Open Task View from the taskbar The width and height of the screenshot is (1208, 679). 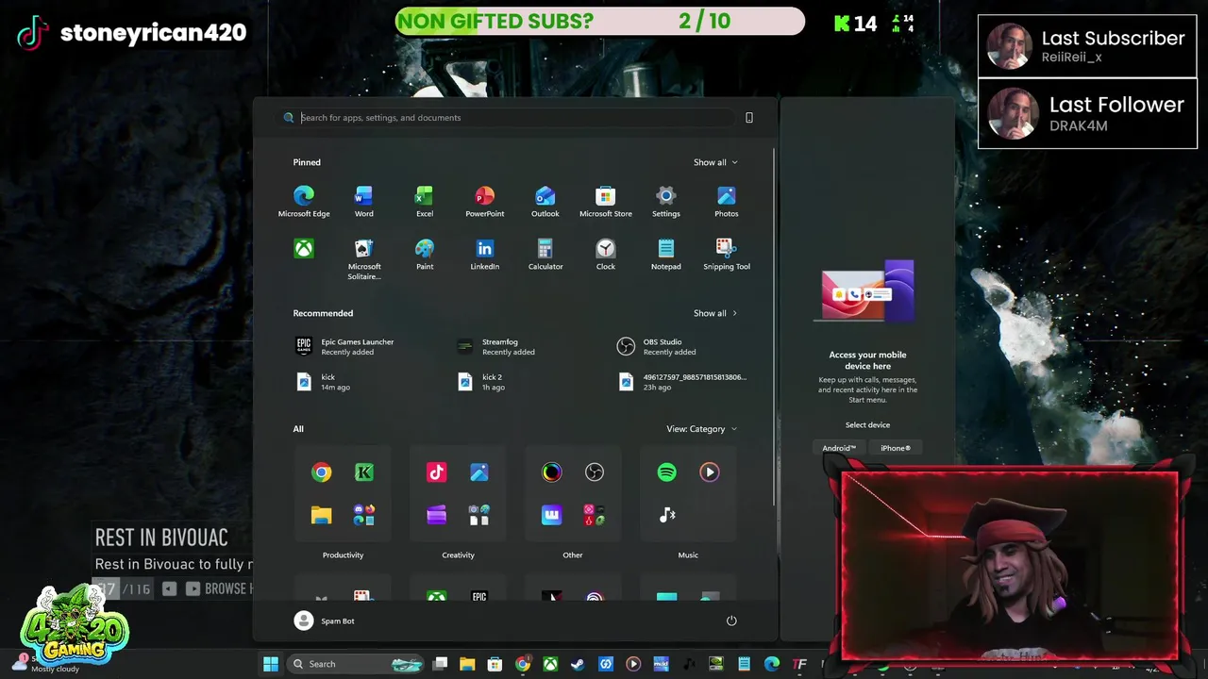point(441,664)
